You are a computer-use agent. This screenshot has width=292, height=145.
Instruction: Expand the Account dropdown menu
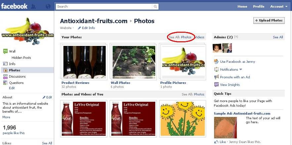(x=279, y=7)
